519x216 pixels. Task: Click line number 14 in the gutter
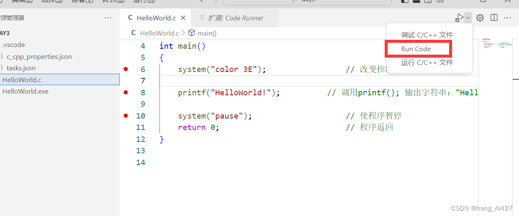140,163
